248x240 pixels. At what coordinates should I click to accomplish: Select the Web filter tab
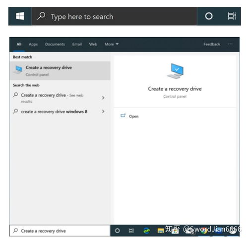(93, 44)
